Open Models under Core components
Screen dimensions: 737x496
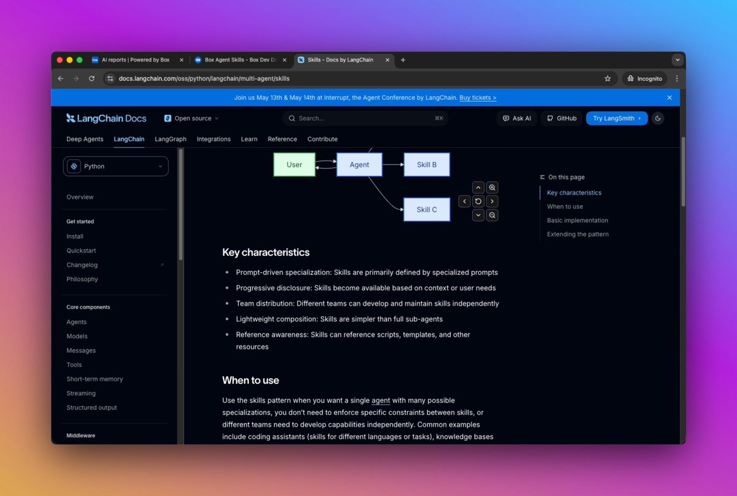[x=77, y=336]
